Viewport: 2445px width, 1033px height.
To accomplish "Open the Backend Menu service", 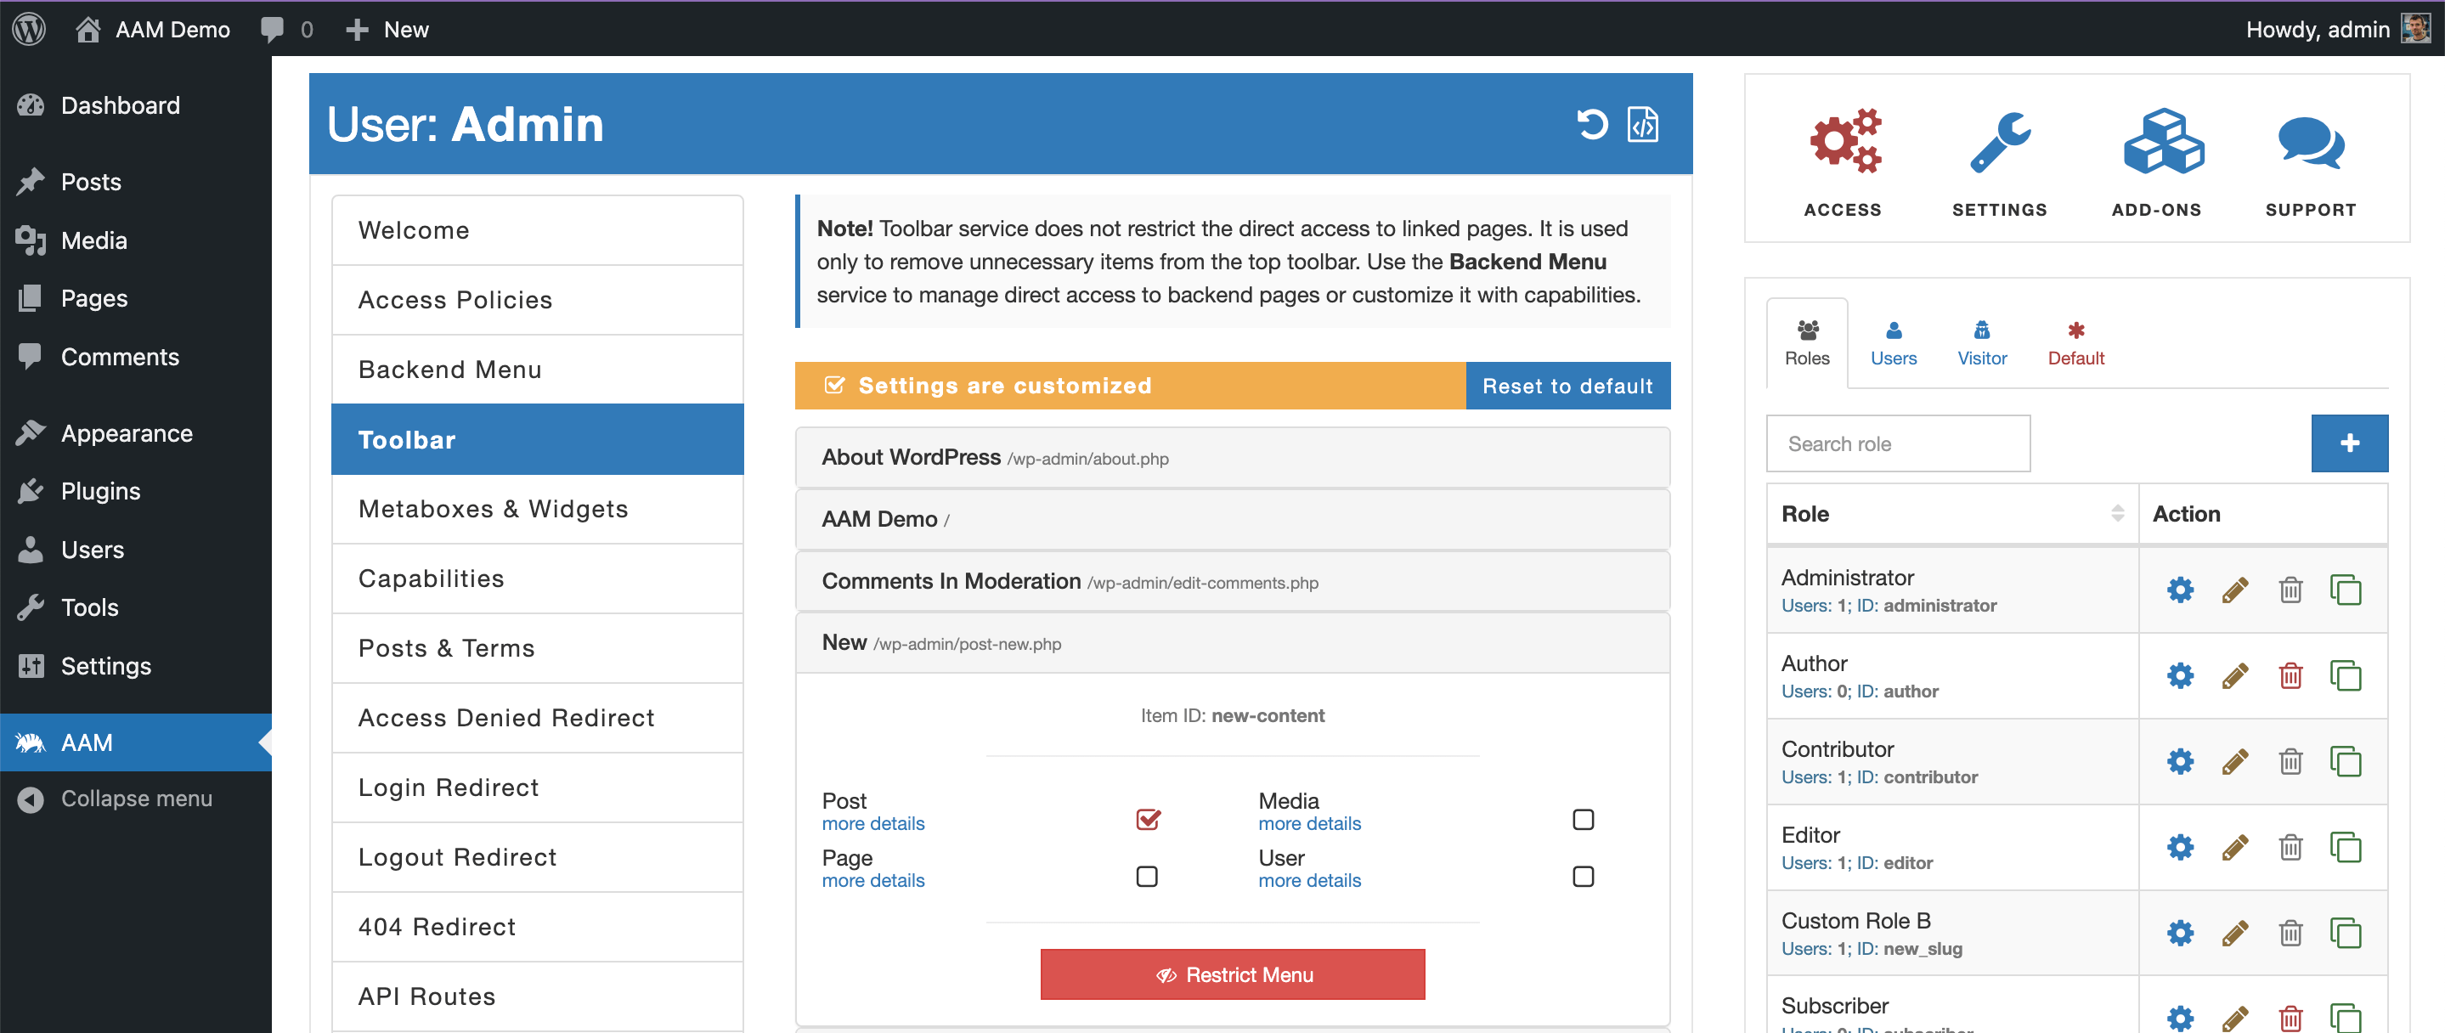I will pos(537,370).
